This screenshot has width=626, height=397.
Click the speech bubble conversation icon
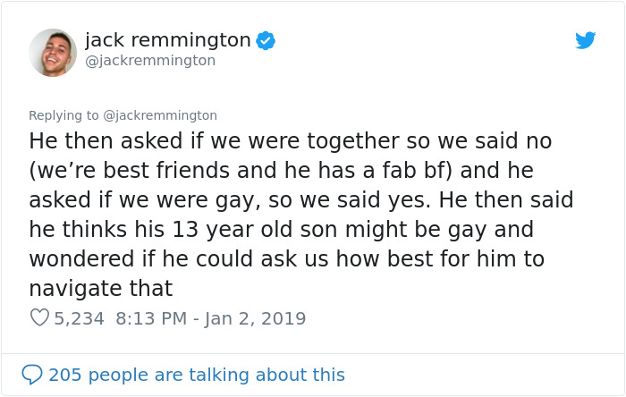pyautogui.click(x=32, y=375)
